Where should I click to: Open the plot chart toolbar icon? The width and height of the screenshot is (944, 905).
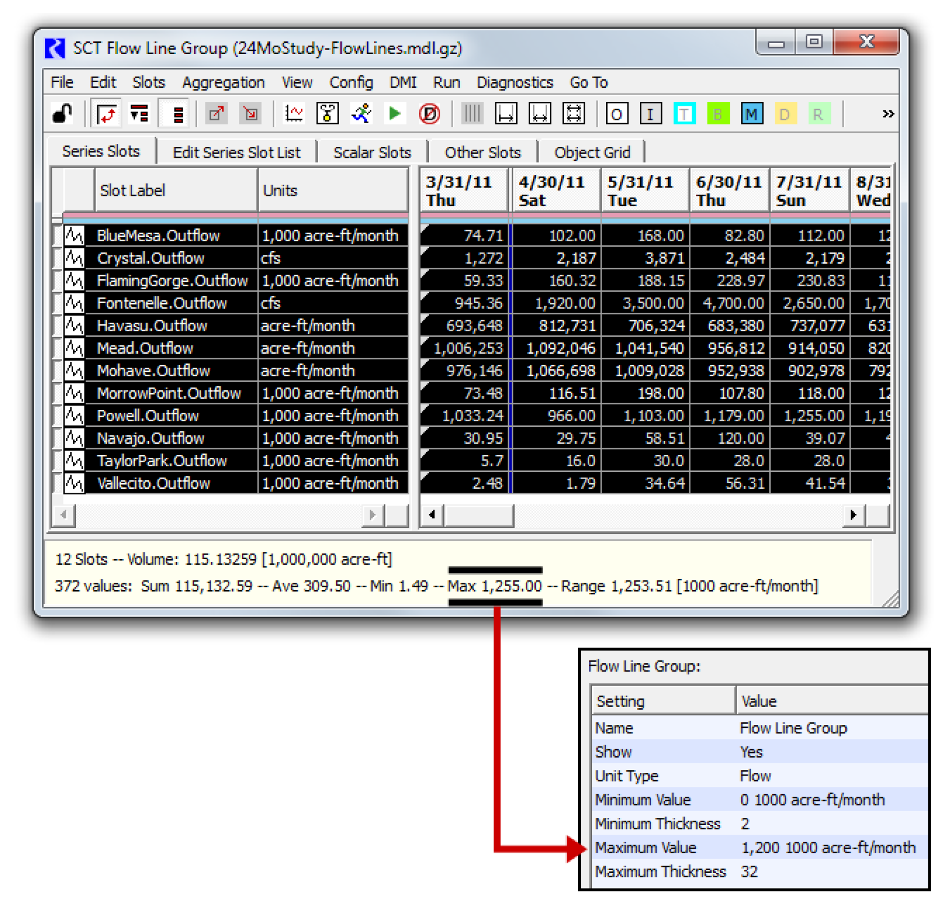[x=293, y=114]
